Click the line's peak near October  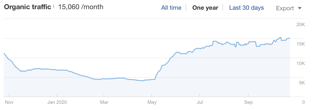click(x=280, y=37)
